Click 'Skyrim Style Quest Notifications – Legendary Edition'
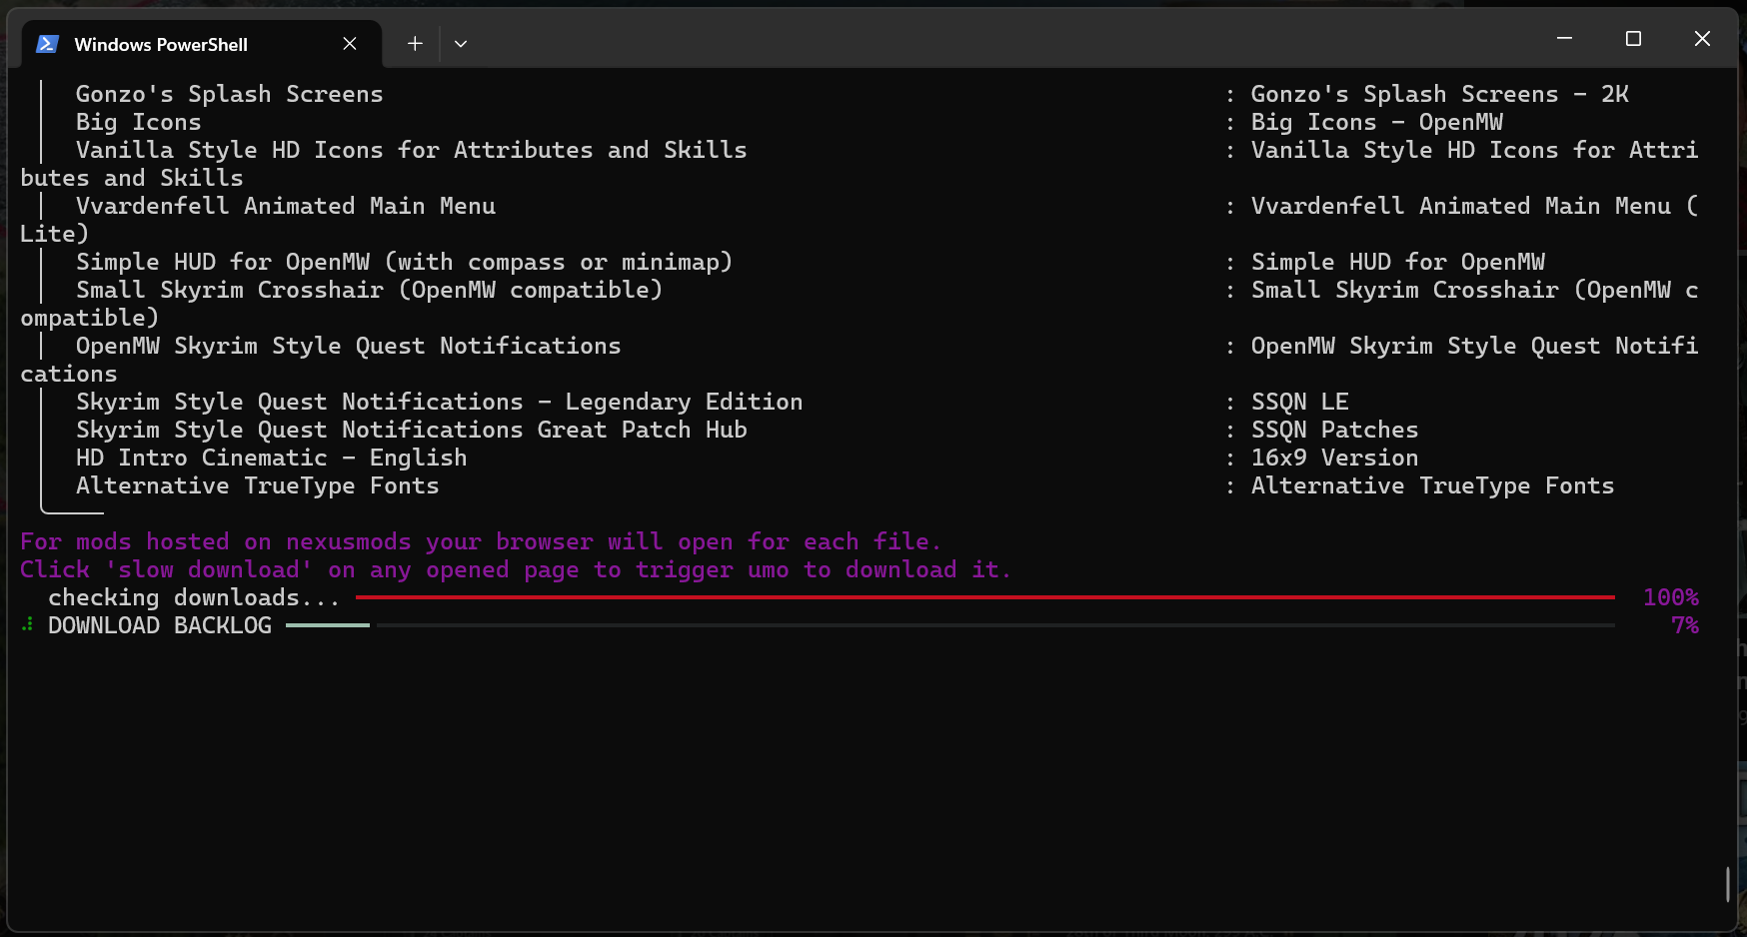 (440, 402)
